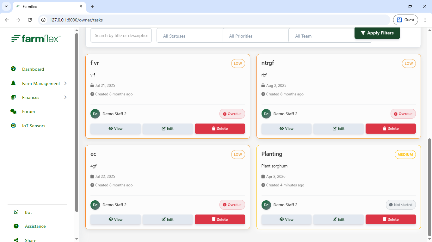The height and width of the screenshot is (242, 432).
Task: Select Farm Management in sidebar
Action: click(x=41, y=83)
